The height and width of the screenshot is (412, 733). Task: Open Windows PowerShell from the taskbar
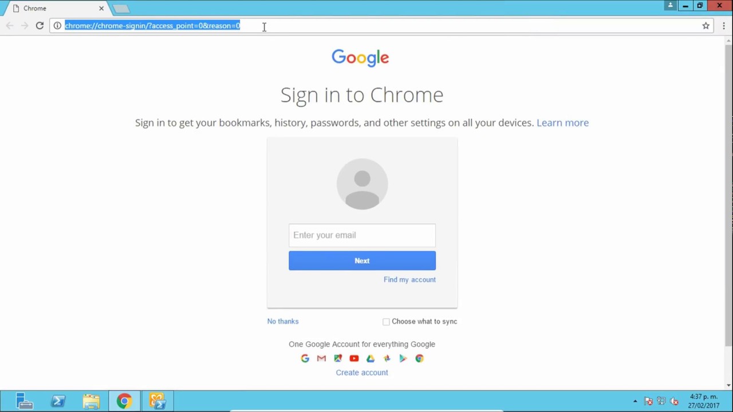pos(58,401)
